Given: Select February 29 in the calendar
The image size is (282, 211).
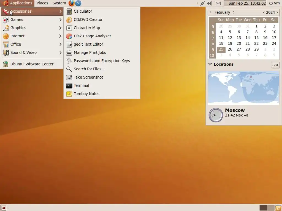Looking at the screenshot, I should (256, 49).
